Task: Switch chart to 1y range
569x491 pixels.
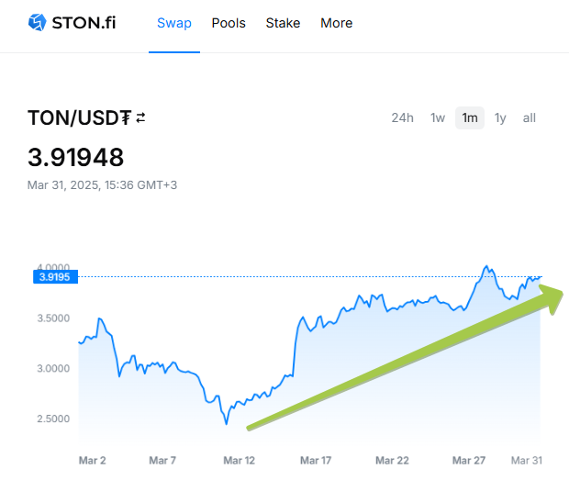Action: (x=500, y=117)
